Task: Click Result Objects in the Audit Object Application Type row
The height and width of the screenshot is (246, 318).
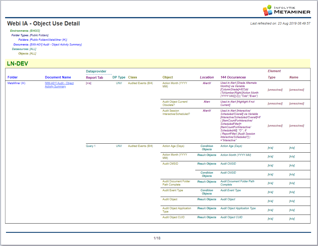Action: point(207,208)
